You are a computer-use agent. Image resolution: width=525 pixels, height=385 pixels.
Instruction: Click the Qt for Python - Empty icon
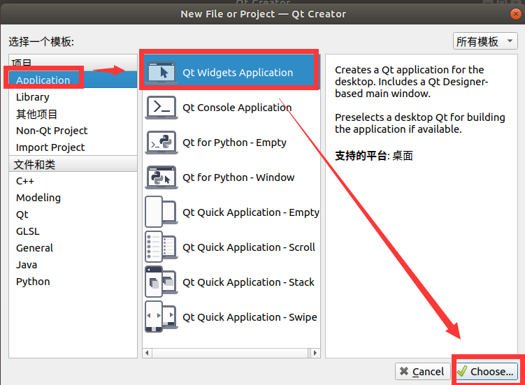pos(161,143)
